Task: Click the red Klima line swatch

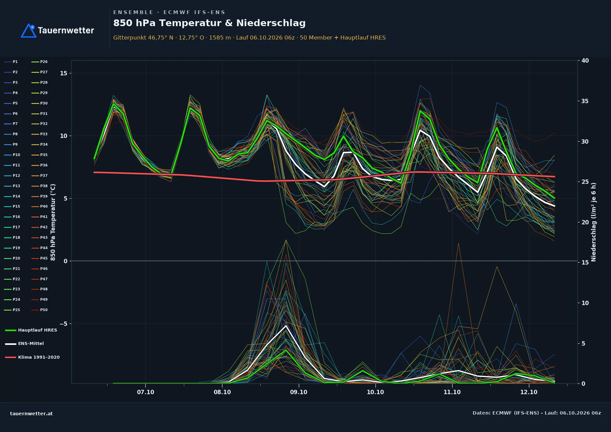Action: (11, 357)
